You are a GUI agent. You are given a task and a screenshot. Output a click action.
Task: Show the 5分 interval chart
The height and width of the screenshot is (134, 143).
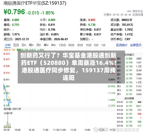tap(96, 45)
